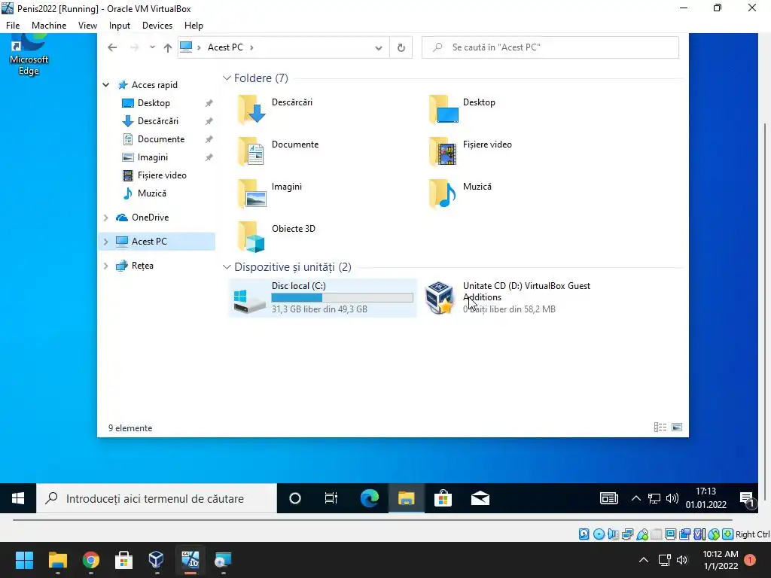
Task: Expand the OneDrive tree node
Action: [105, 218]
